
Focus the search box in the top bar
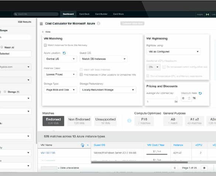(x=36, y=14)
